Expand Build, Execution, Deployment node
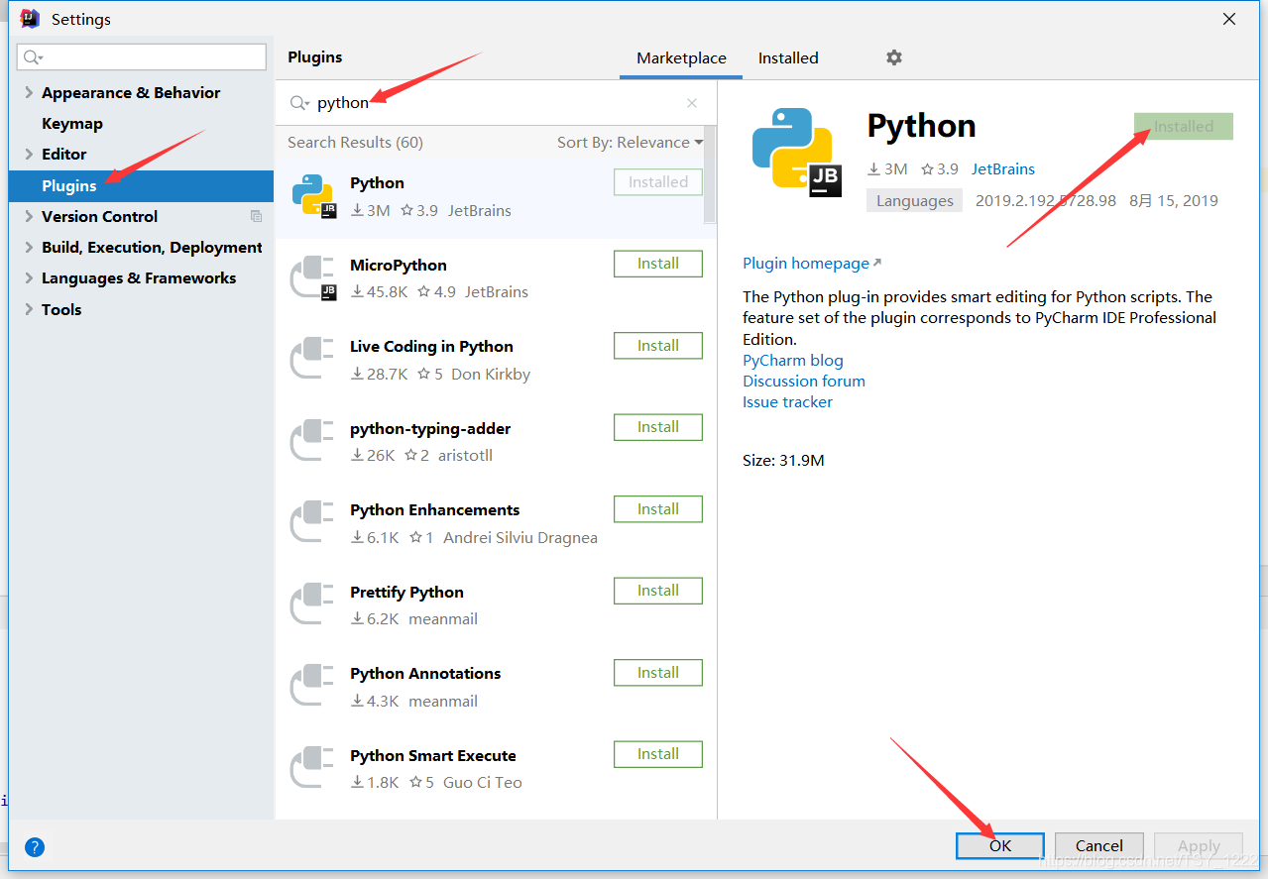This screenshot has height=879, width=1268. [28, 247]
